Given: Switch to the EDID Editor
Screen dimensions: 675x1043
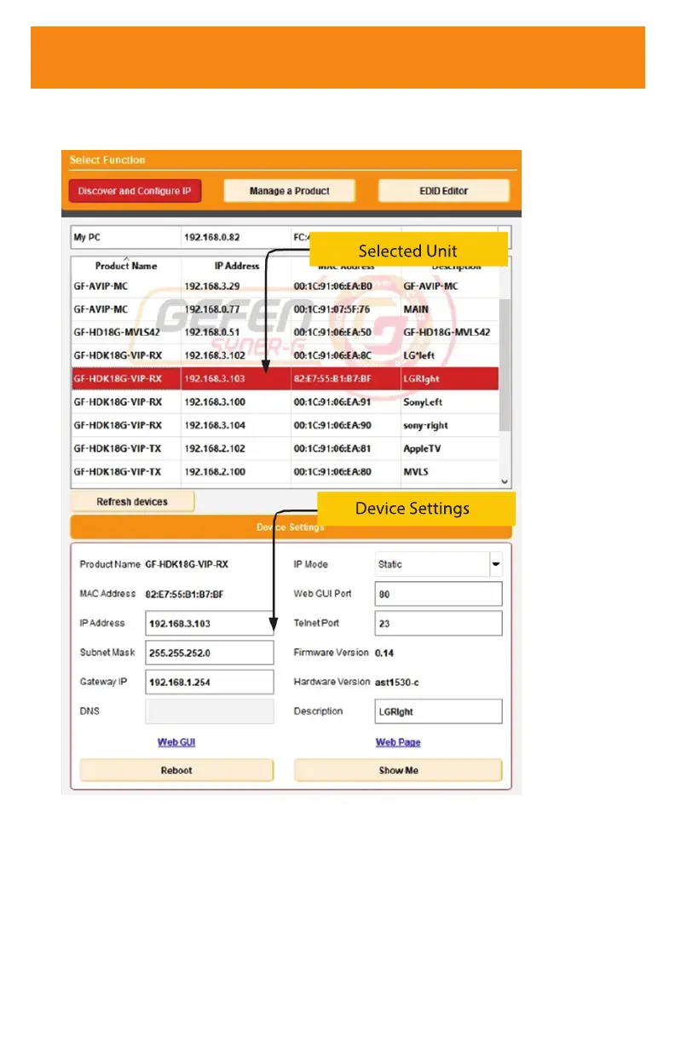Looking at the screenshot, I should coord(443,191).
